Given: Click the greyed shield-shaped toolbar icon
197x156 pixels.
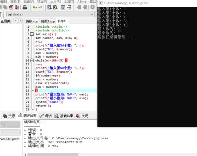Looking at the screenshot, I should (92, 7).
